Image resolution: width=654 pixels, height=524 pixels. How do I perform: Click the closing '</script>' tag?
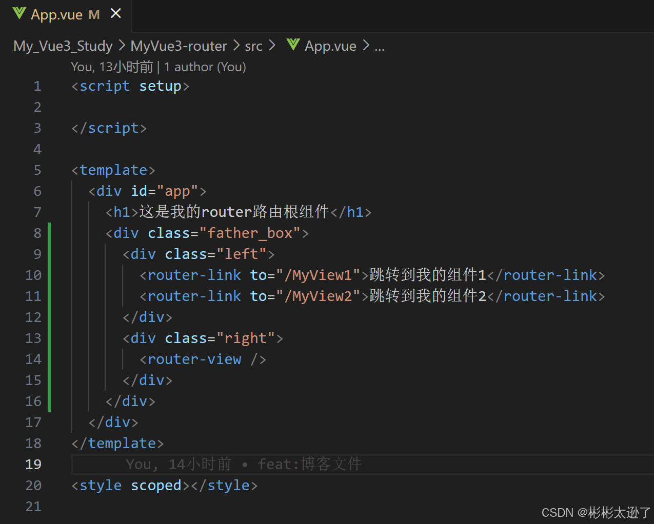click(x=109, y=128)
